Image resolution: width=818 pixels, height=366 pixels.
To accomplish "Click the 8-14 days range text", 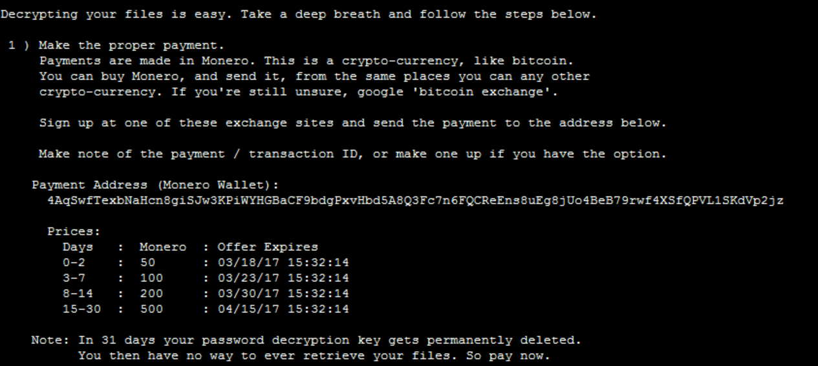I will tap(78, 294).
